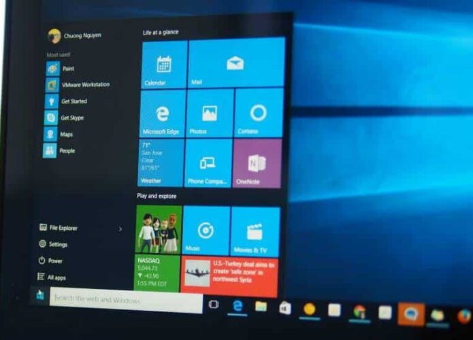Open Maps from the Most used list

coord(59,134)
